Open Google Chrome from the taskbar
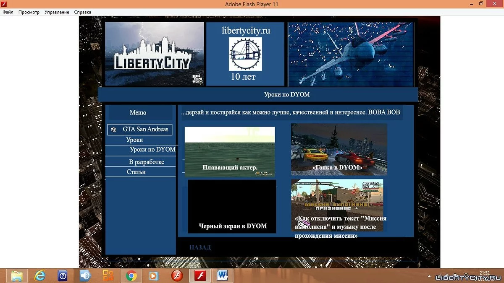 tap(131, 275)
